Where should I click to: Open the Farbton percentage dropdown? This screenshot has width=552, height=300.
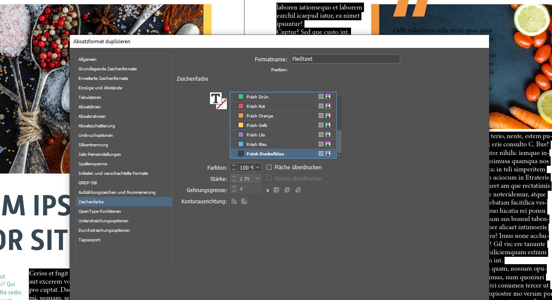coord(257,167)
